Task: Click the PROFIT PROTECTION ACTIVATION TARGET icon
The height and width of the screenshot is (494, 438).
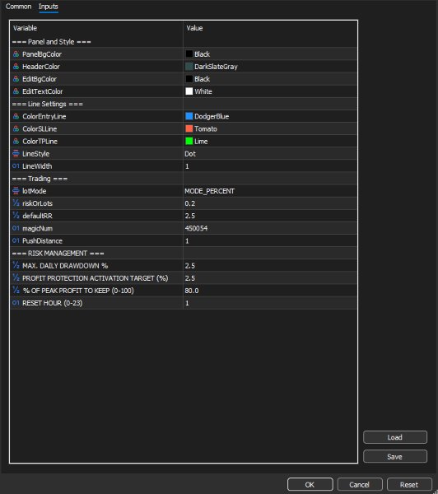Action: (x=16, y=278)
